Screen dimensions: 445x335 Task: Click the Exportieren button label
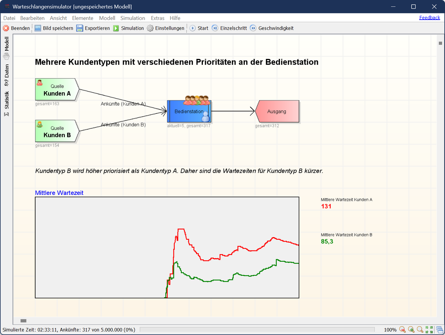click(x=97, y=28)
